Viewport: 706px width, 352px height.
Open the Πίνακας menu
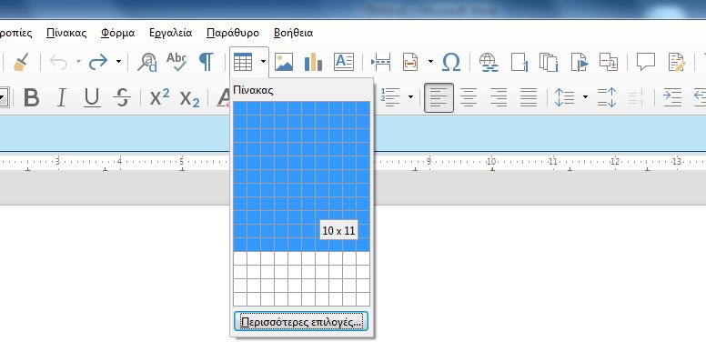pos(66,33)
